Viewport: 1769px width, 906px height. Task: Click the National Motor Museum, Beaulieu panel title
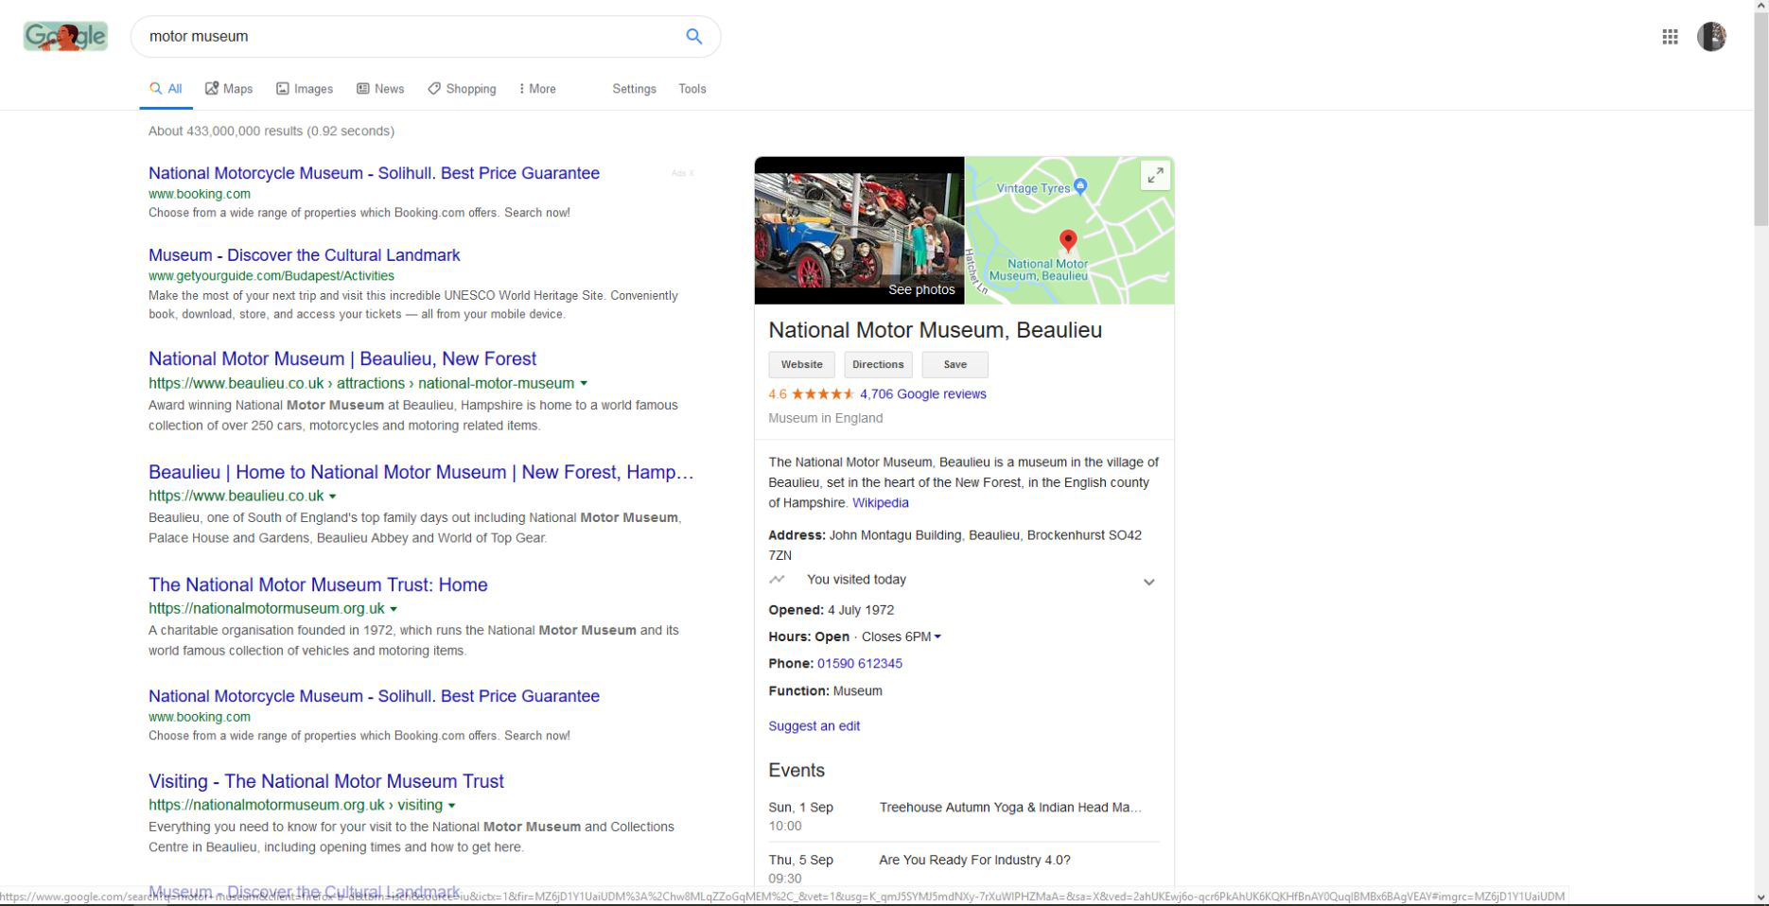(x=935, y=330)
